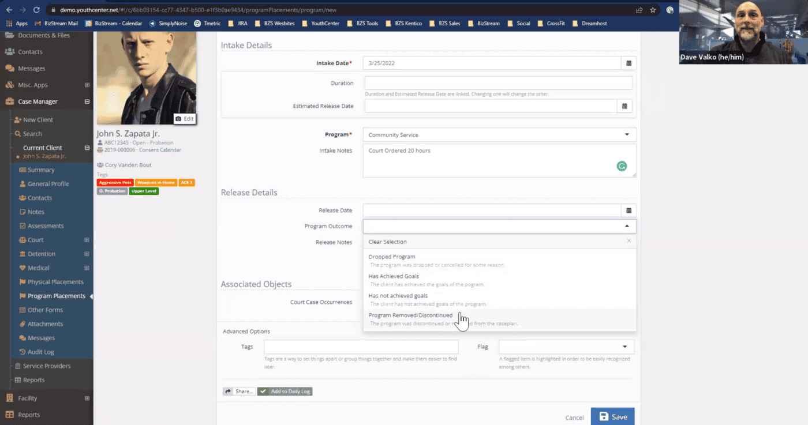The height and width of the screenshot is (425, 808).
Task: Click the client photo thumbnail
Action: [147, 78]
